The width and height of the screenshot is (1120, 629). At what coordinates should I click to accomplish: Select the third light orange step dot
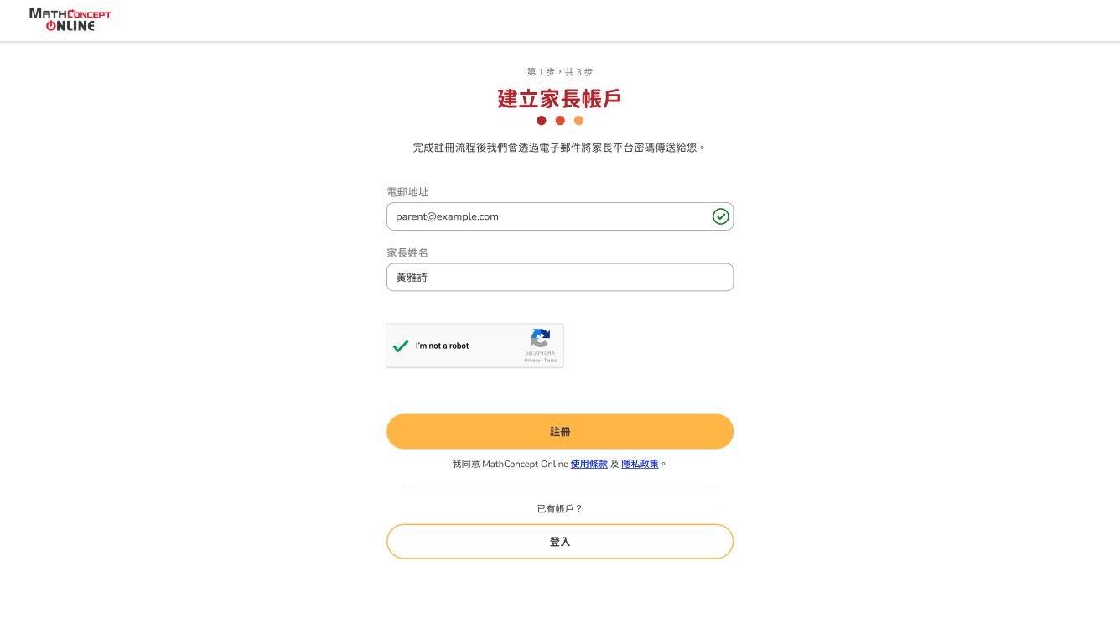pyautogui.click(x=578, y=121)
